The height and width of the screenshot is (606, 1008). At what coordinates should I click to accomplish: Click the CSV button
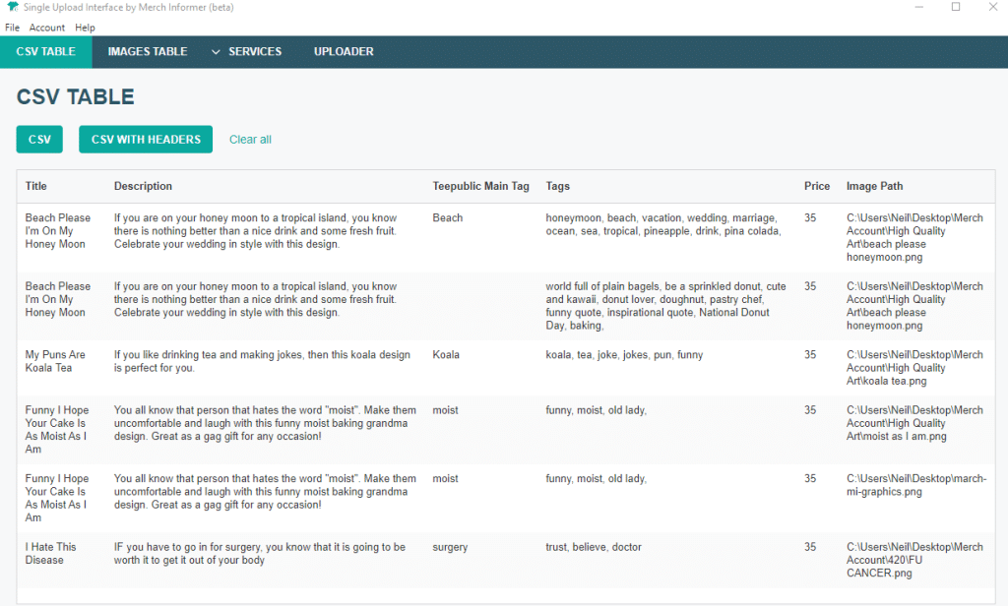pyautogui.click(x=39, y=140)
